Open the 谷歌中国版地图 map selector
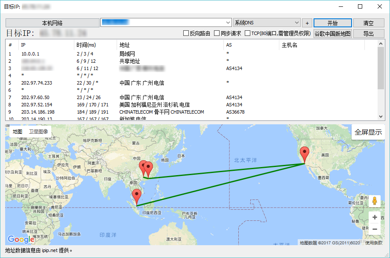This screenshot has height=258, width=390. point(332,33)
